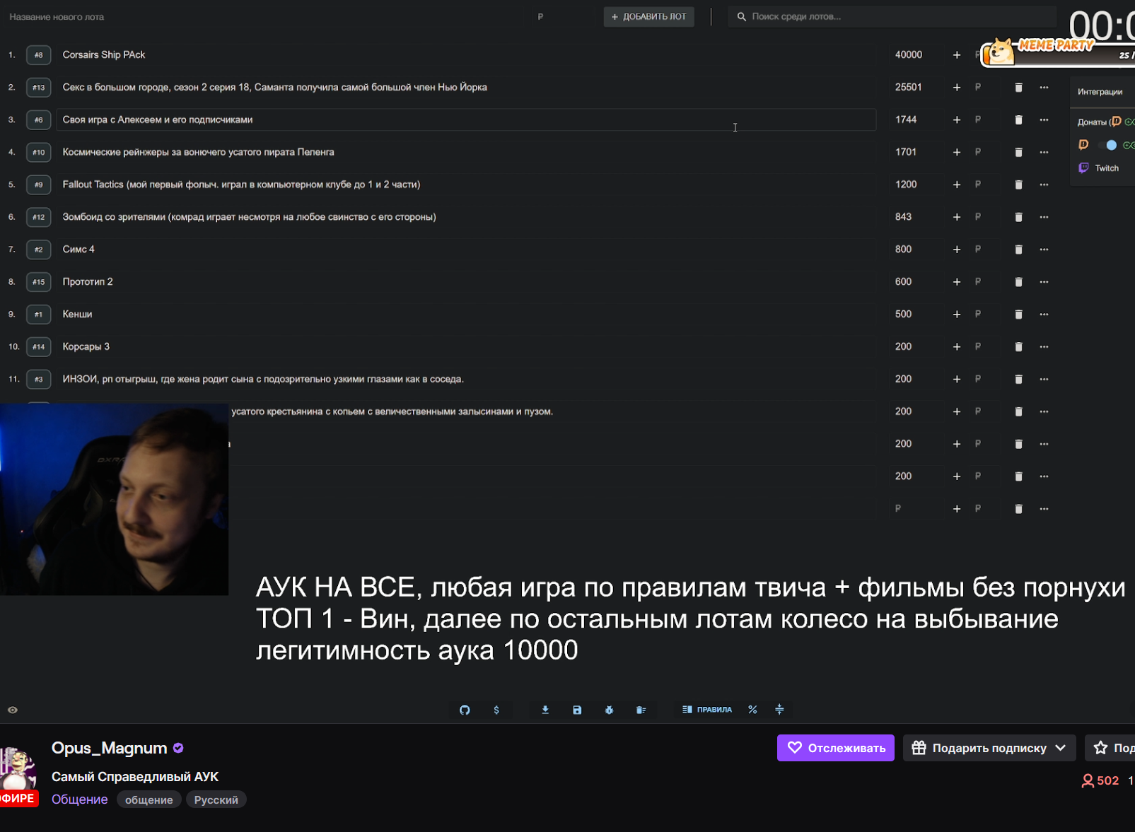Click the 25501 amount field
Screen dimensions: 1135x832
tap(914, 88)
